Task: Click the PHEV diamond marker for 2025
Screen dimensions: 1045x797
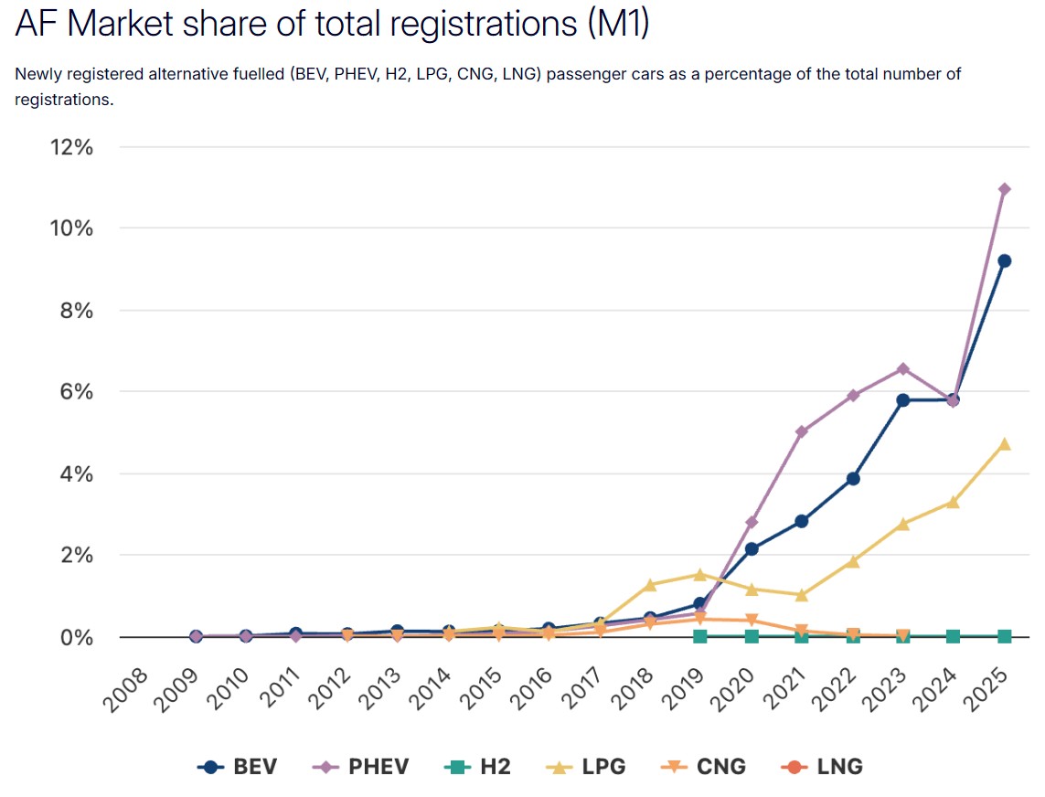Action: (x=1004, y=189)
